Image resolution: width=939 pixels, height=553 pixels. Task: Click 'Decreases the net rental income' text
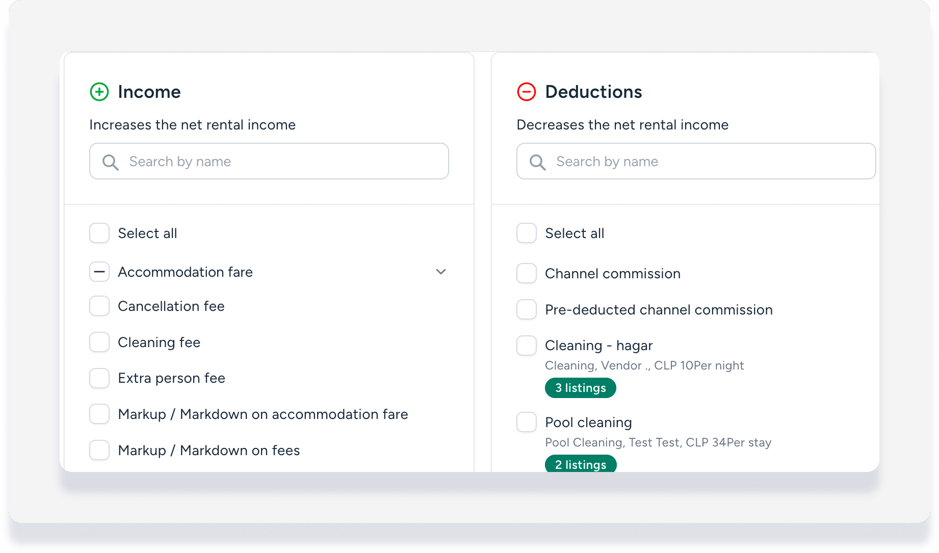coord(623,125)
